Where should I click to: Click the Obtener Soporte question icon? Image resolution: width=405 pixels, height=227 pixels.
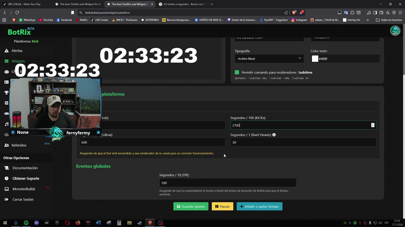(x=7, y=178)
